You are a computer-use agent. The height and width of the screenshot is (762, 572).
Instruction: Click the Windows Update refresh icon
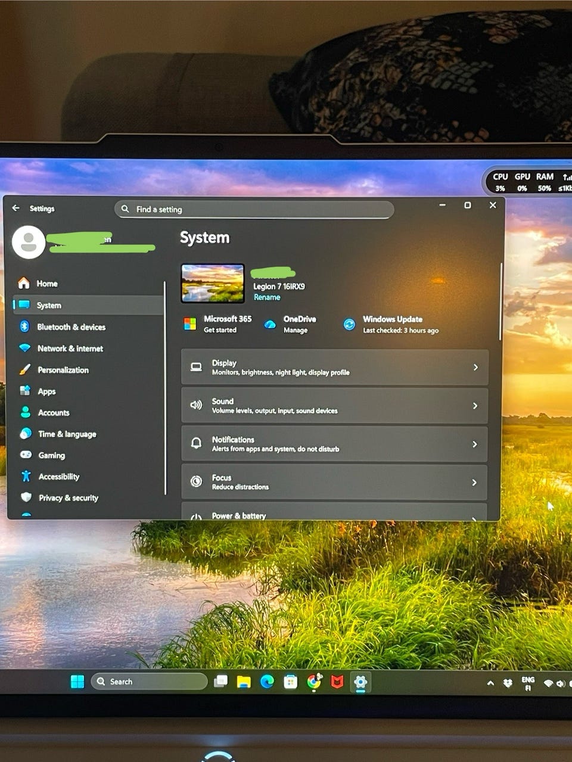349,324
